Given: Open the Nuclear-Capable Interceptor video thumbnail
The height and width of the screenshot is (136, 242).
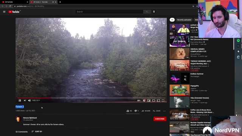Looking at the screenshot, I should pyautogui.click(x=180, y=127).
